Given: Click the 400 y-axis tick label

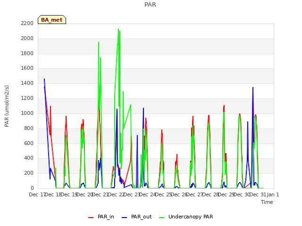Looking at the screenshot, I should point(29,158).
